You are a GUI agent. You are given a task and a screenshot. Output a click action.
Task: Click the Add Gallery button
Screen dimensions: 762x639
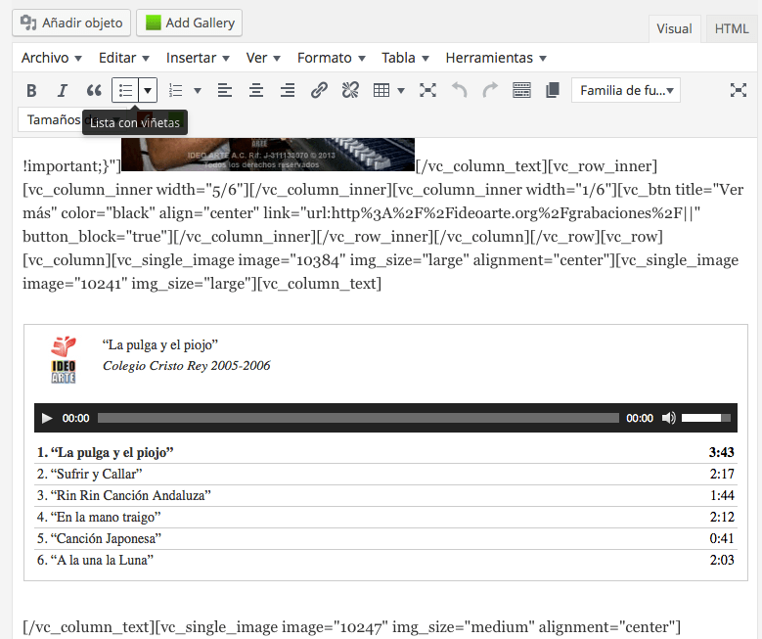(x=190, y=23)
